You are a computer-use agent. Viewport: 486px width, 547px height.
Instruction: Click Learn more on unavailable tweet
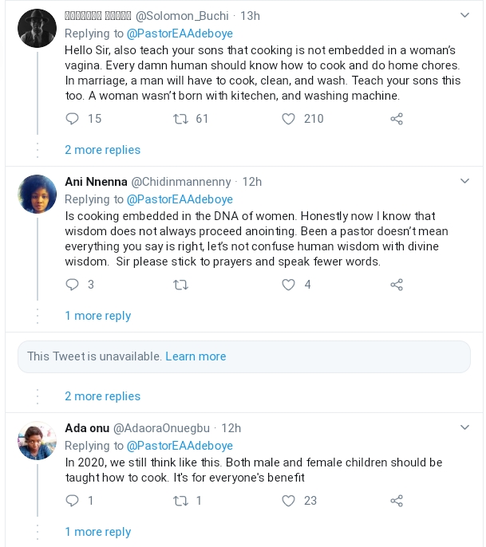(x=196, y=356)
